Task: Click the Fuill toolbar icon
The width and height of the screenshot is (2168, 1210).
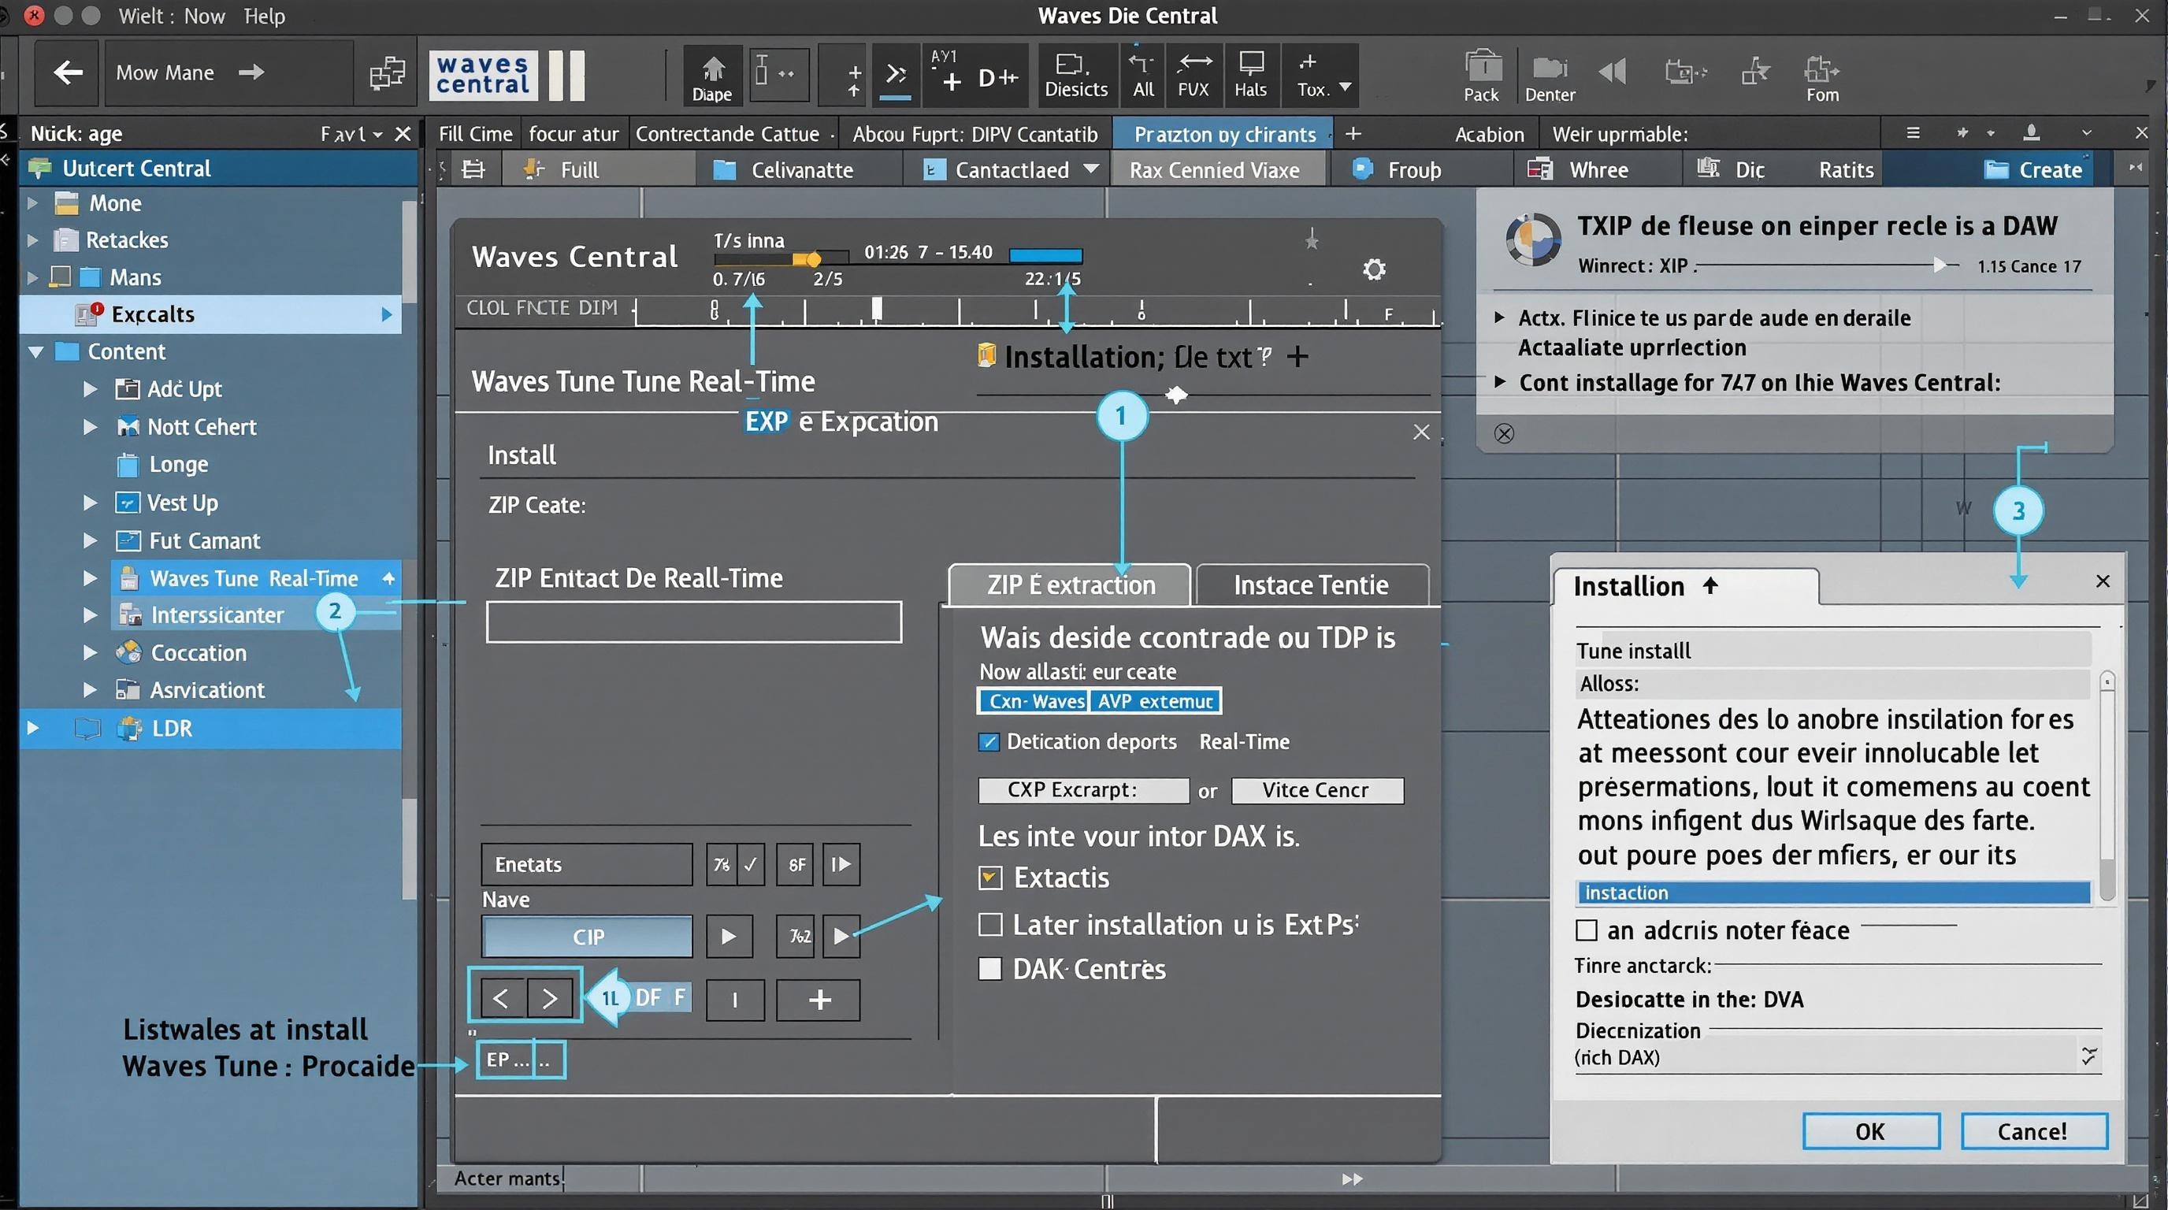Action: [533, 169]
